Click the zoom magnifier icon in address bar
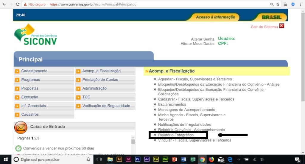This screenshot has width=305, height=164. [x=272, y=4]
